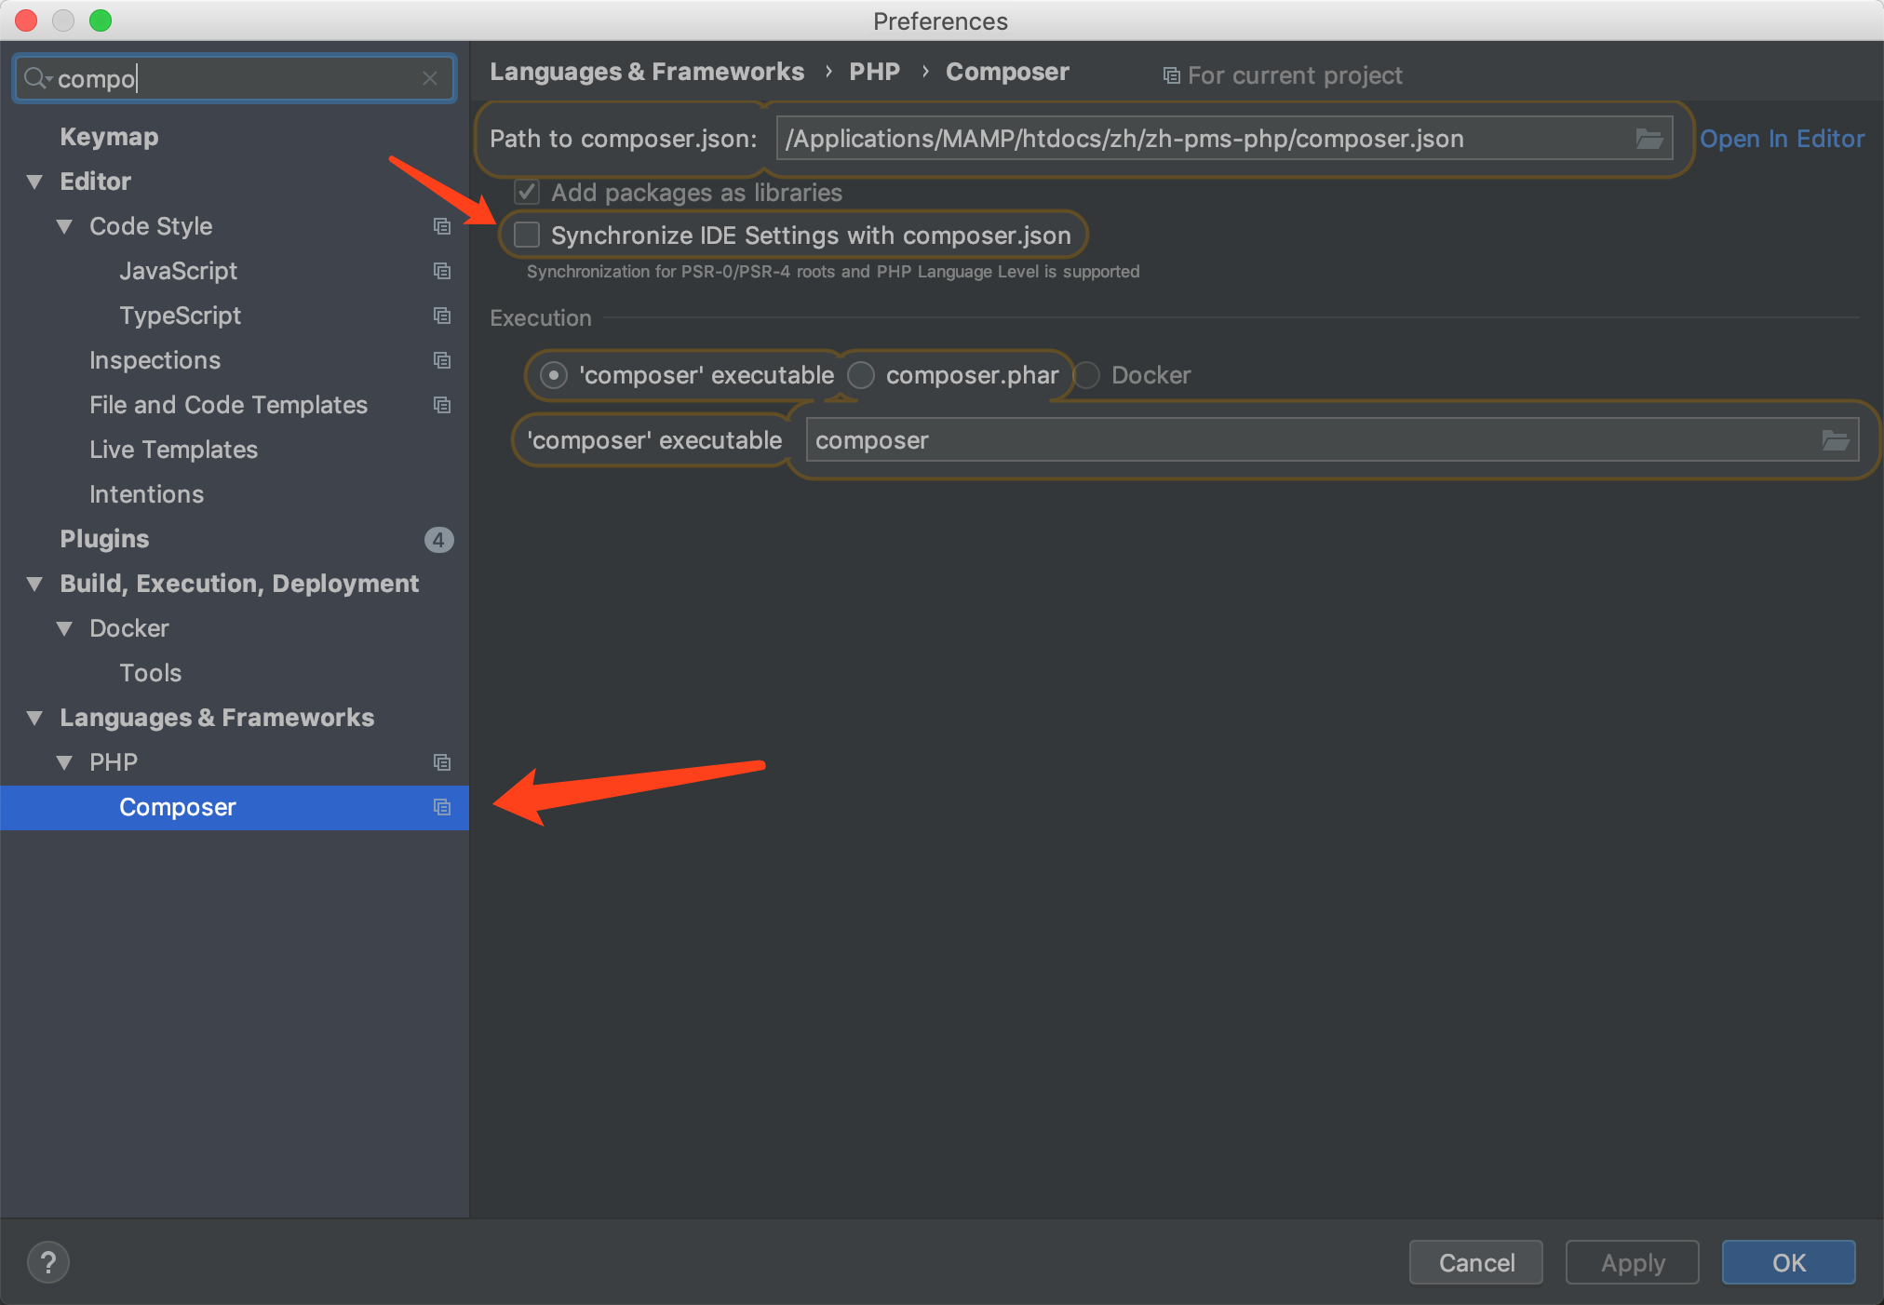1884x1305 pixels.
Task: Click into the composer executable text field
Action: [1303, 440]
